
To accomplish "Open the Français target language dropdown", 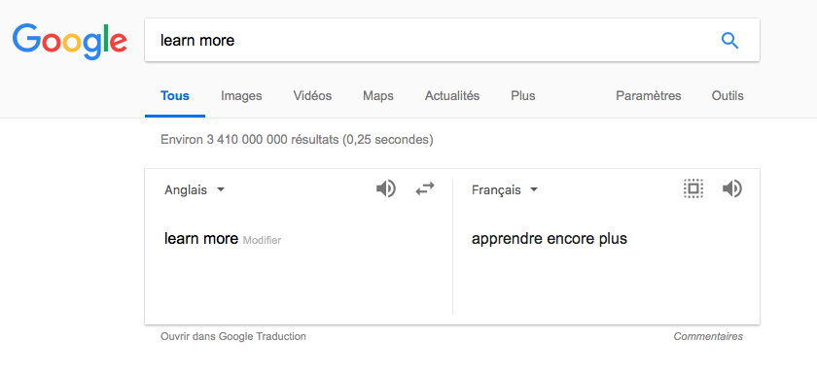I will click(505, 189).
